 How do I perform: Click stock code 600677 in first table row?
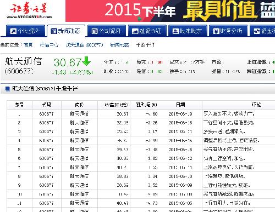tap(46, 114)
